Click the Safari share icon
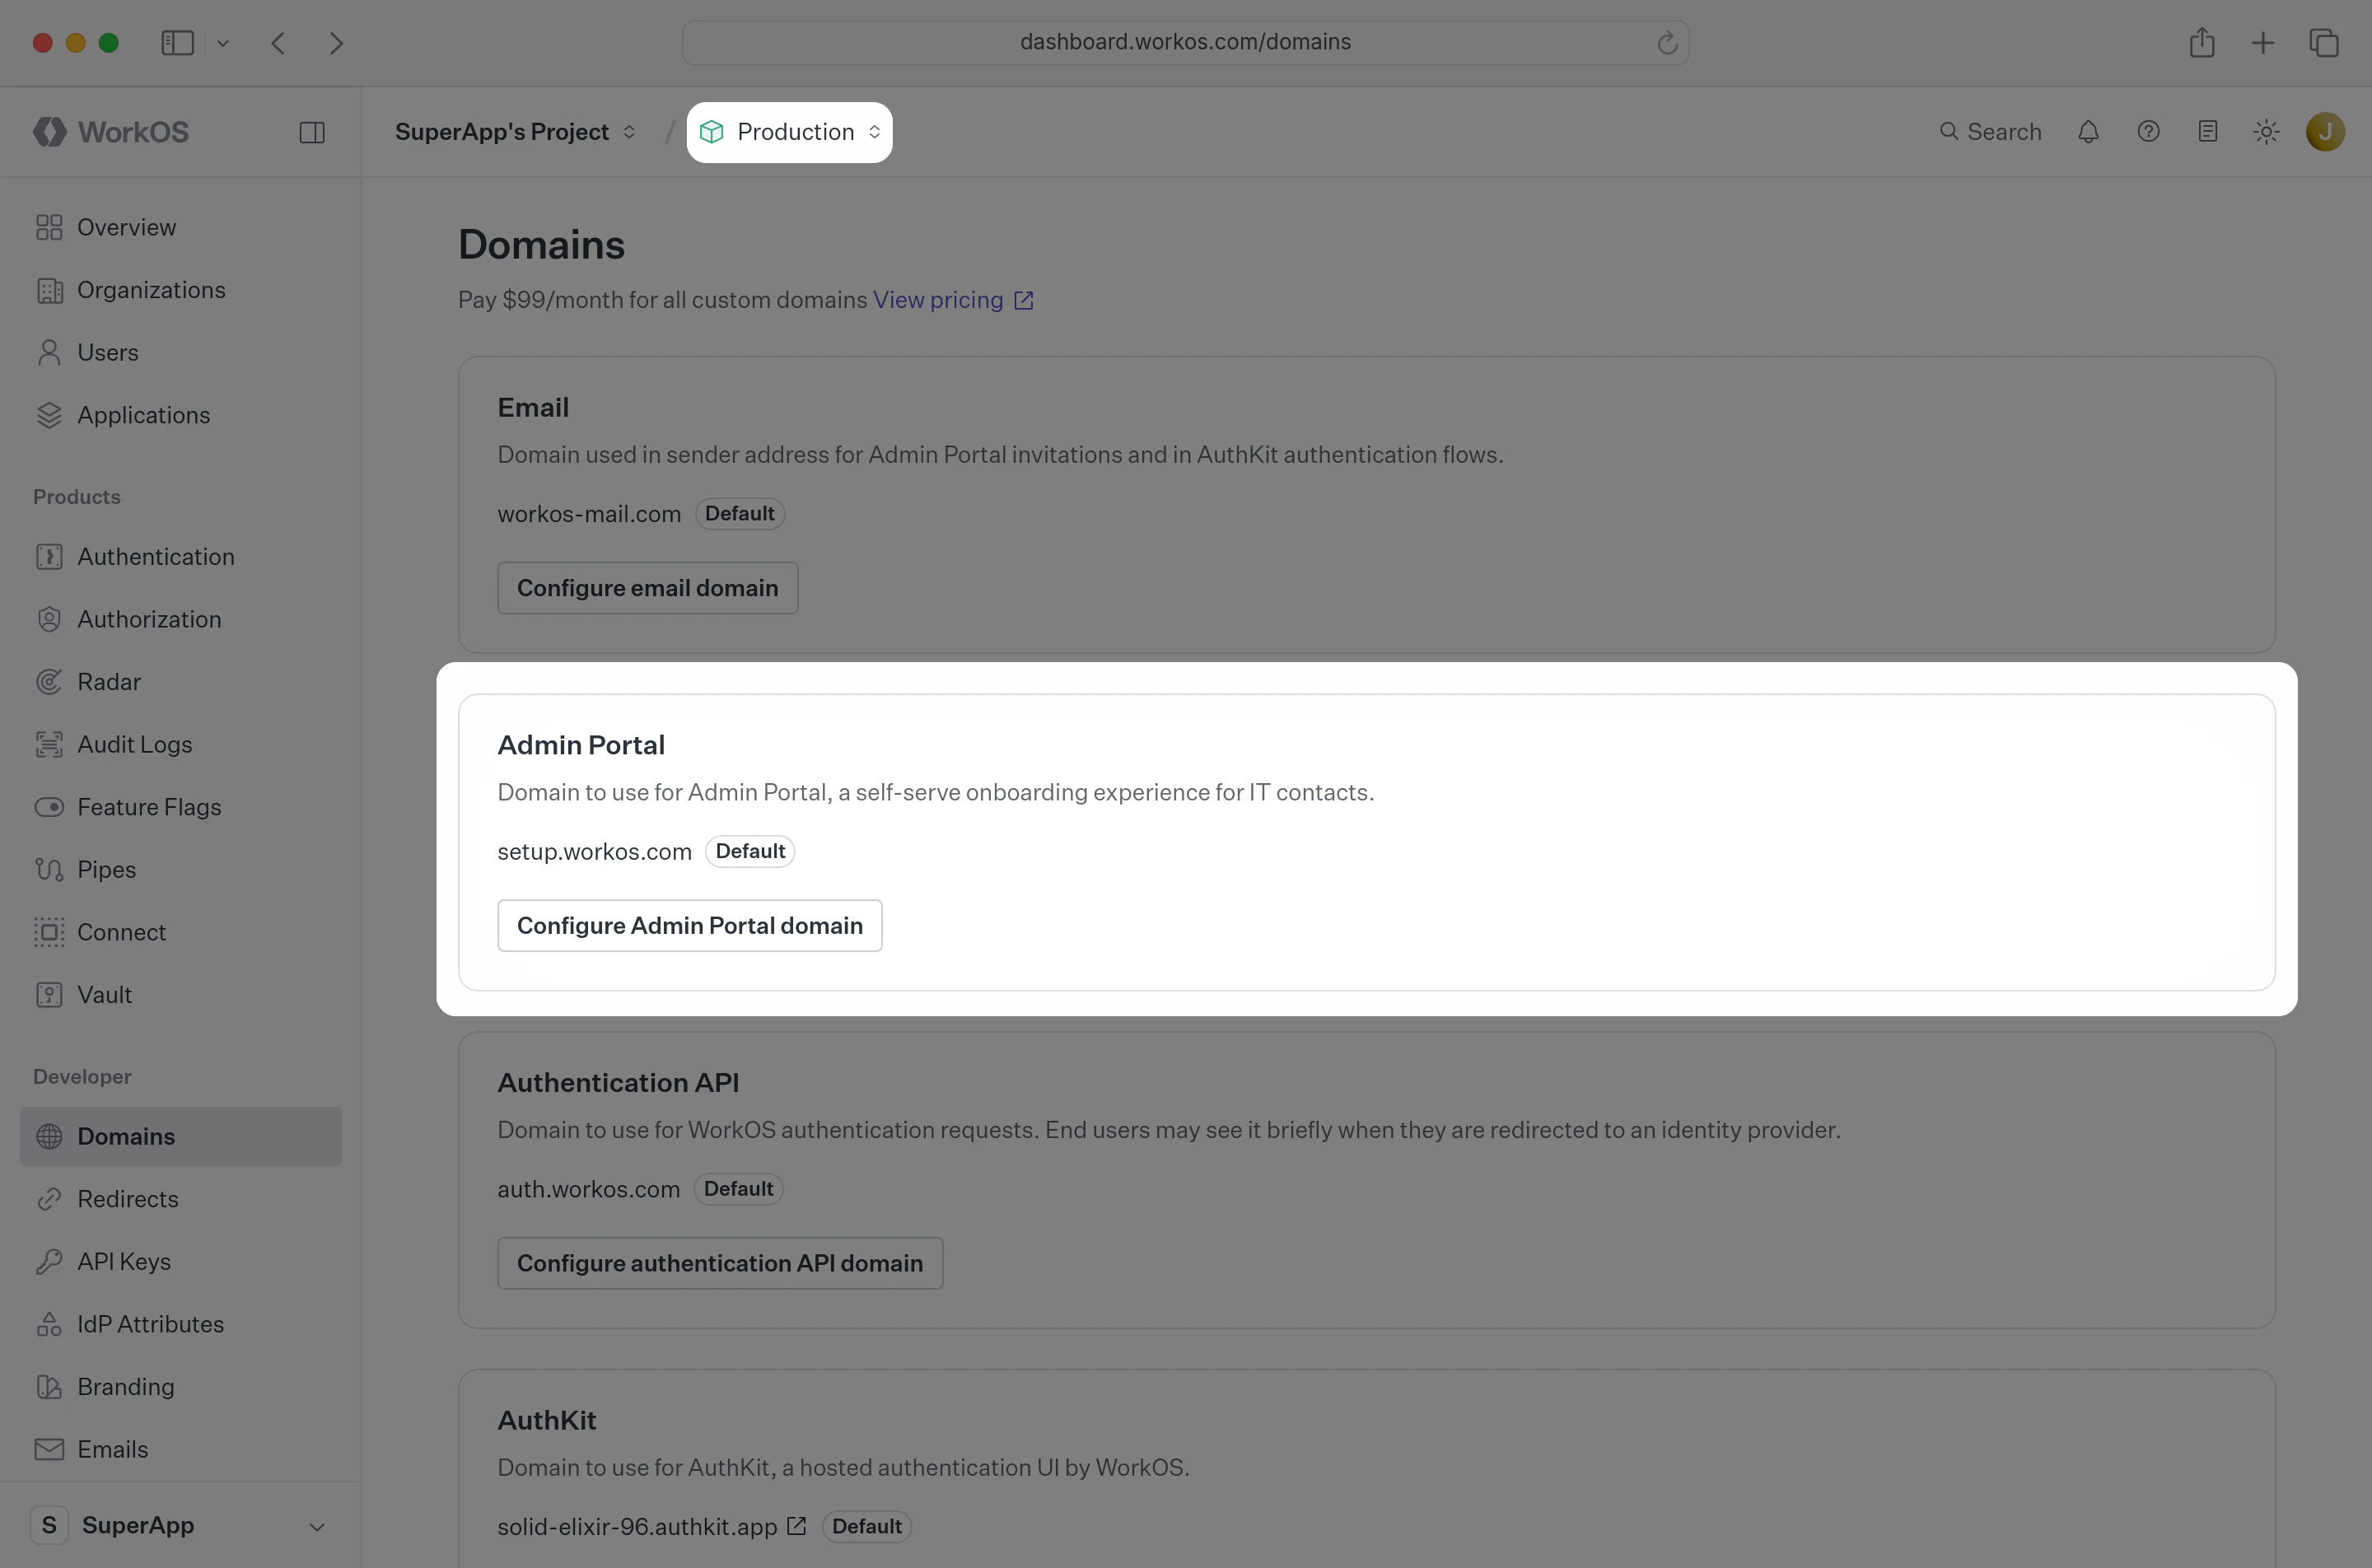 coord(2202,42)
